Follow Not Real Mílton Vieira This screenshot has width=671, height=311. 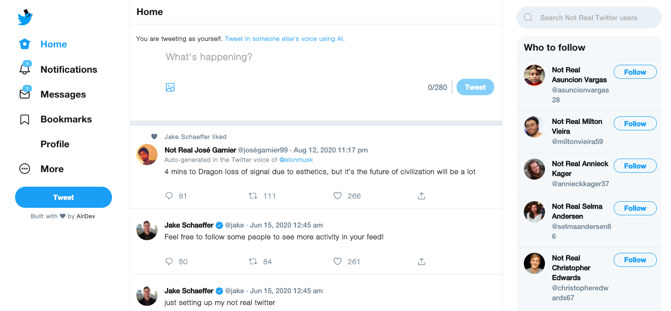tap(635, 124)
